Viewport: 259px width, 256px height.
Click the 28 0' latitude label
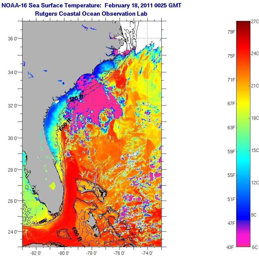13,170
